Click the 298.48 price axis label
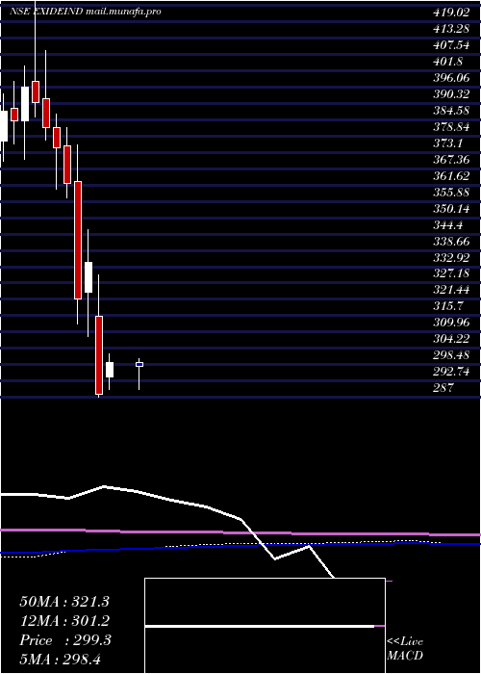This screenshot has width=481, height=674. (451, 355)
